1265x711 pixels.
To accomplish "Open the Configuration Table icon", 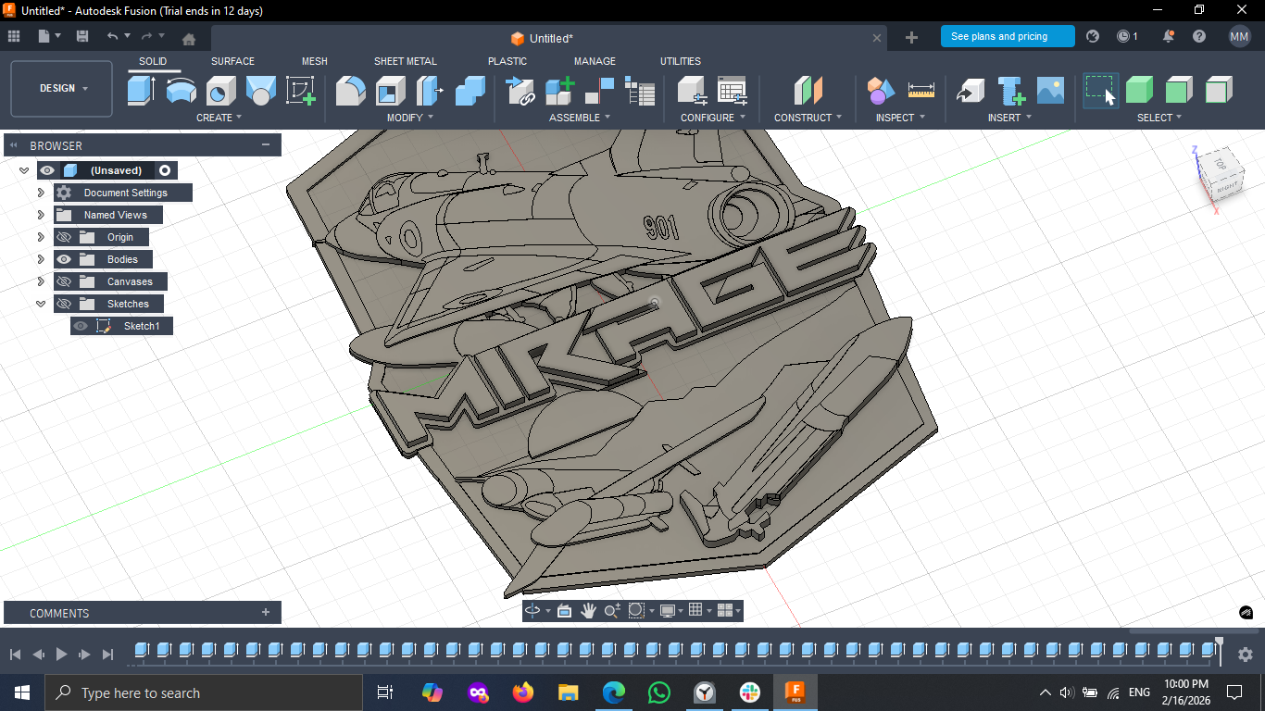I will (732, 90).
